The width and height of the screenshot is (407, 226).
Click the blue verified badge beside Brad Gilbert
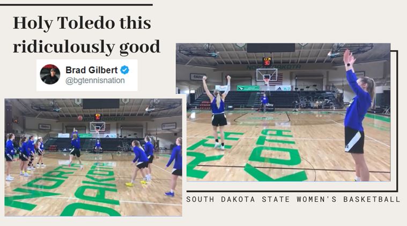[x=124, y=70]
